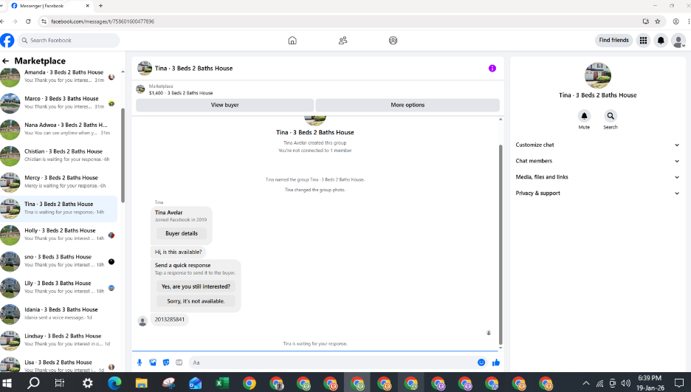Go back using the Marketplace back arrow

click(x=5, y=61)
